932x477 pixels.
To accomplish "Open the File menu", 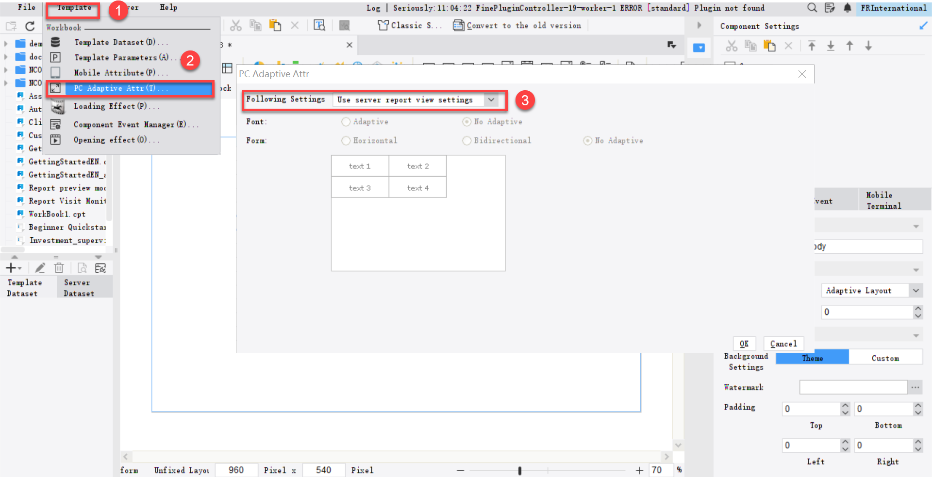I will tap(27, 7).
